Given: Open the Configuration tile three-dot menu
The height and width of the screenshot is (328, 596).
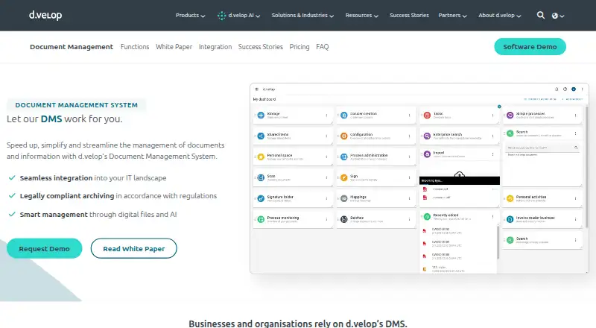Looking at the screenshot, I should click(x=409, y=136).
